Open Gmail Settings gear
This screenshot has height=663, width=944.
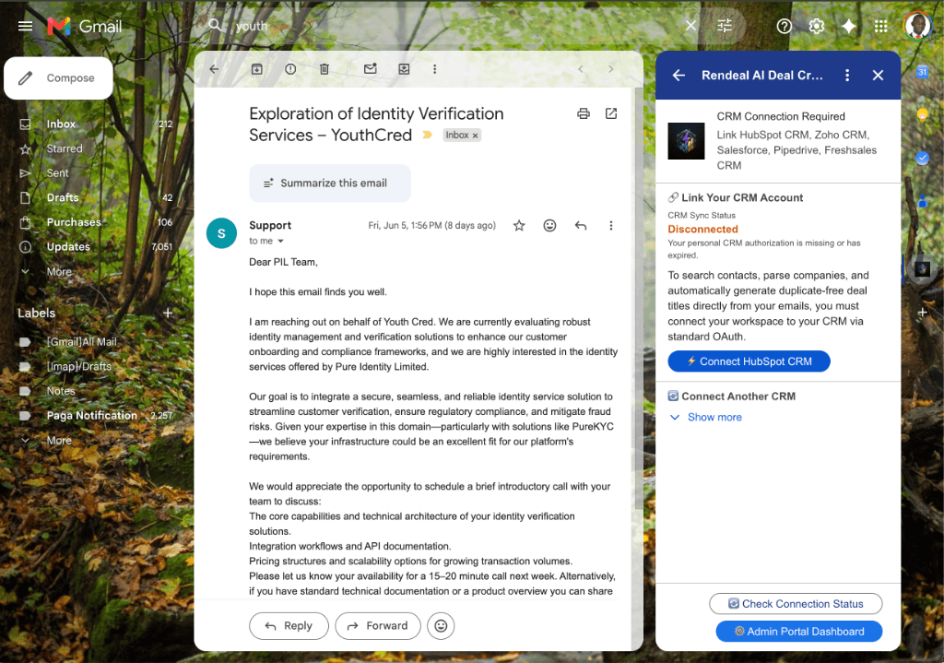tap(817, 26)
